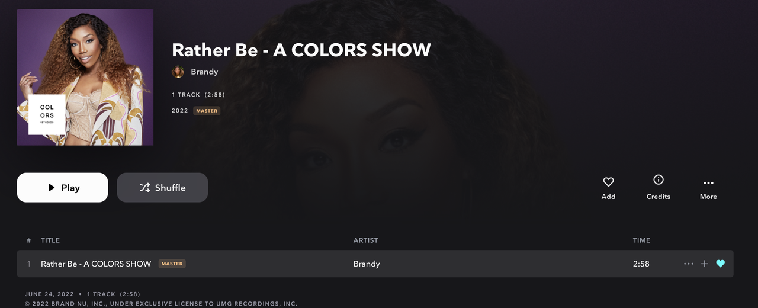The width and height of the screenshot is (758, 308).
Task: Add the album to favorites with the Add heart
Action: click(608, 182)
